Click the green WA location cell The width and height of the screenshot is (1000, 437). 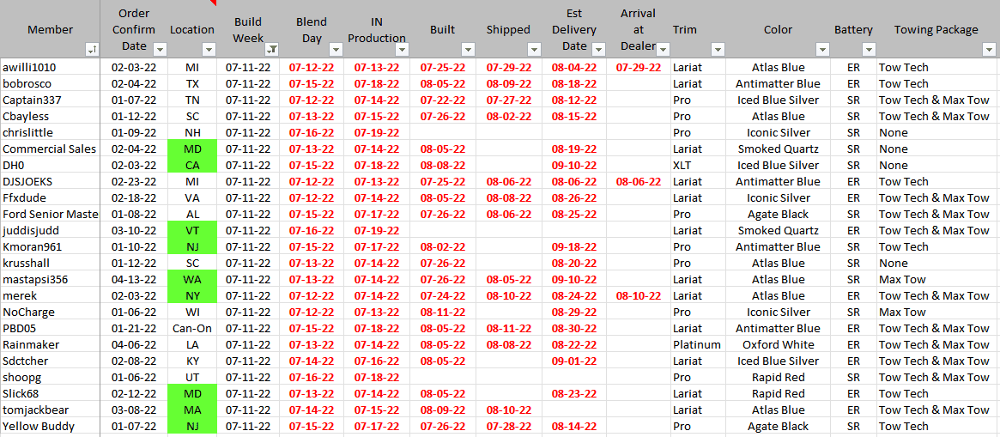coord(192,279)
